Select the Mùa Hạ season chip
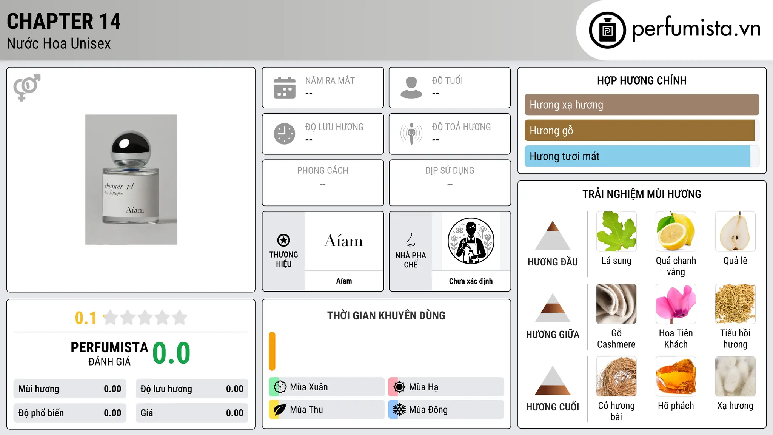Screen dimensions: 773x435 coord(446,387)
